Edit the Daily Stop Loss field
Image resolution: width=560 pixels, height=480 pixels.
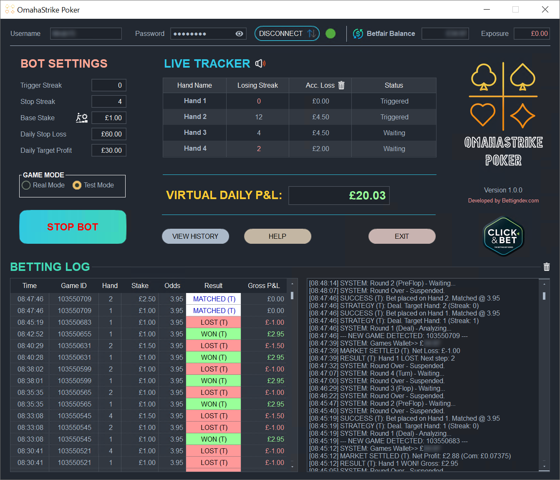click(x=109, y=134)
